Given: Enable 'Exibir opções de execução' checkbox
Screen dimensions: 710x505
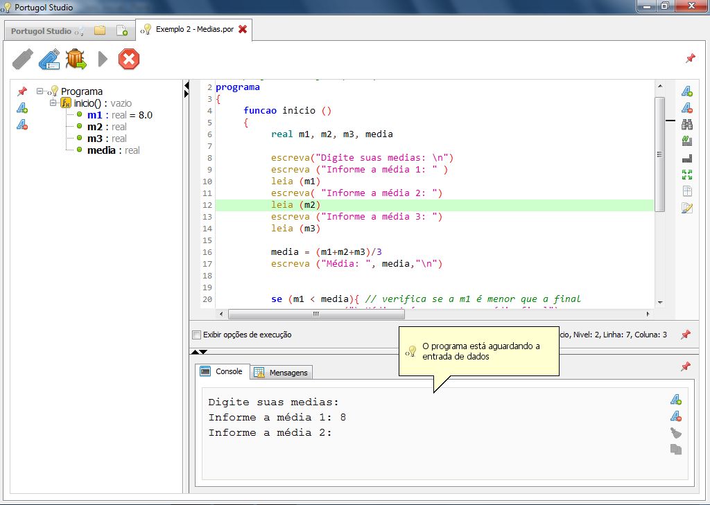Looking at the screenshot, I should click(197, 335).
